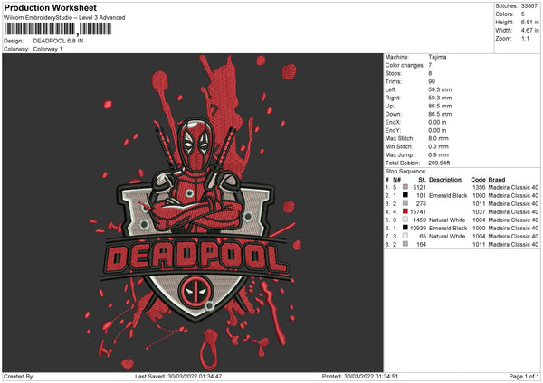Viewport: 543px width, 383px height.
Task: Click the black swatch beside 101 stitches
Action: (x=405, y=195)
